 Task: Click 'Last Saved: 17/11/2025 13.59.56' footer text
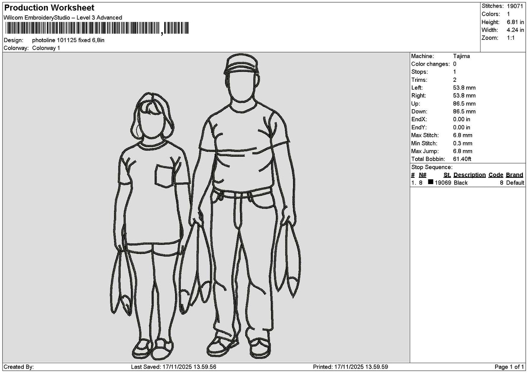174,367
